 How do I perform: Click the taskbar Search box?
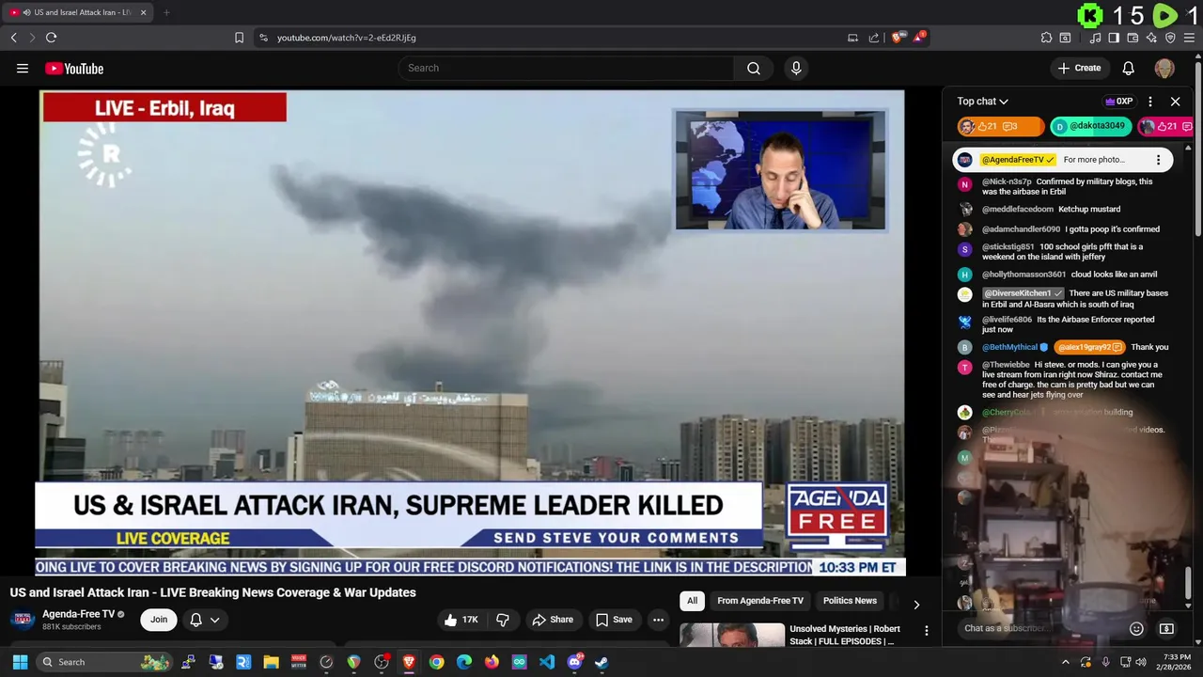pos(105,662)
